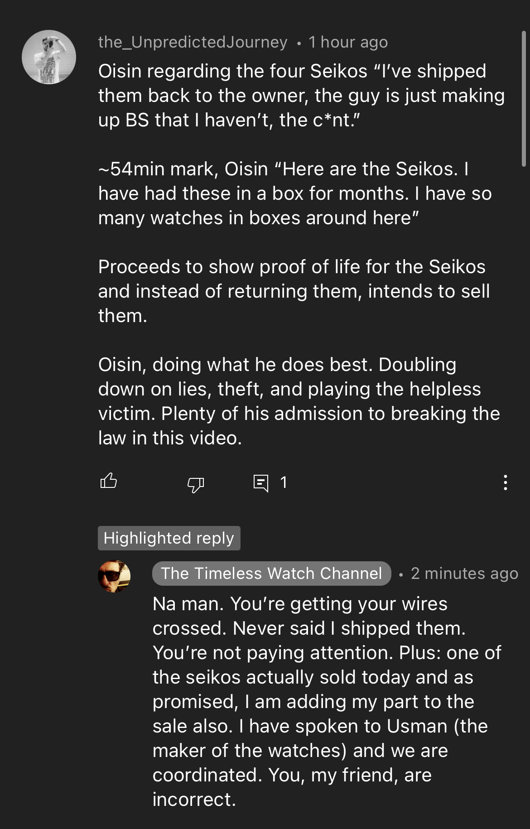
Task: Open the three-dot comment options menu
Action: pyautogui.click(x=505, y=482)
